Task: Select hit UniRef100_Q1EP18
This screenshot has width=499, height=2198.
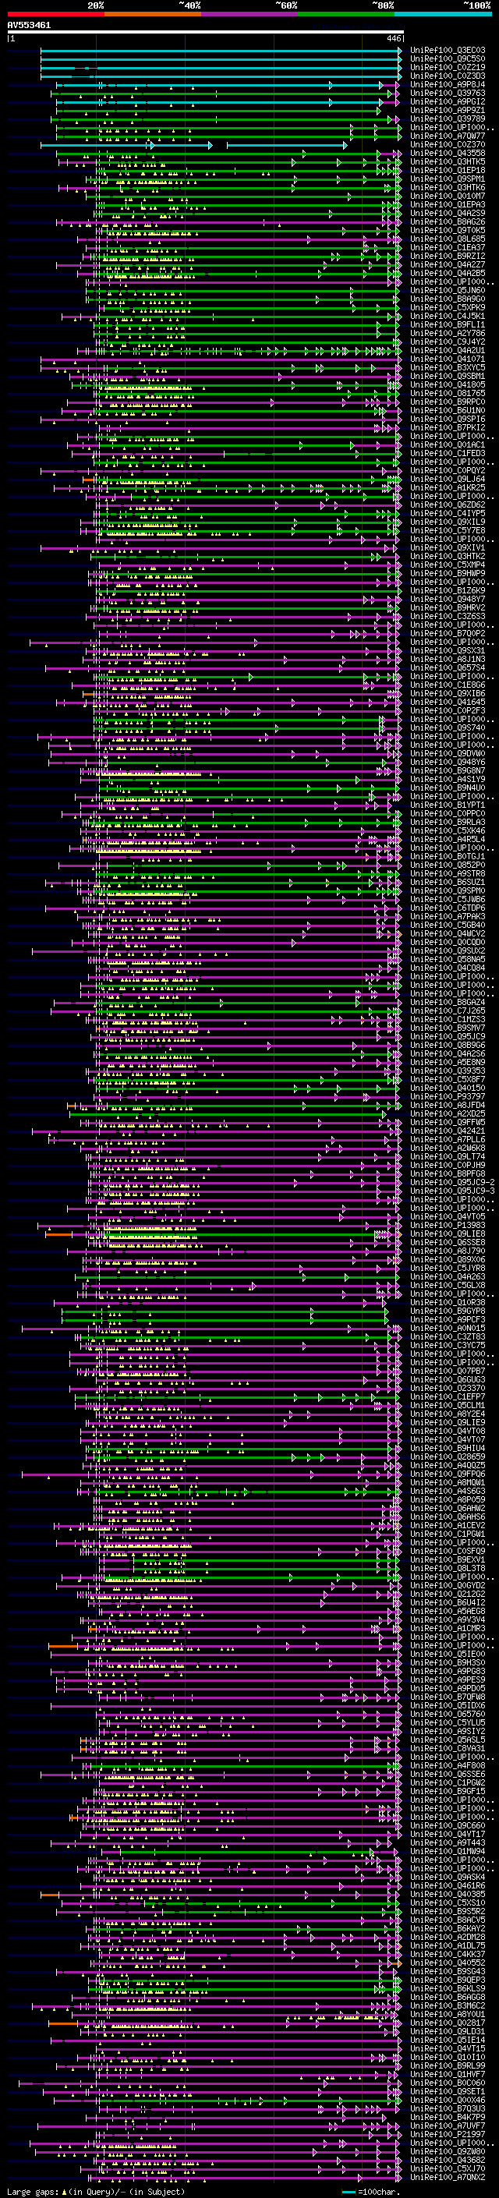Action: point(448,170)
